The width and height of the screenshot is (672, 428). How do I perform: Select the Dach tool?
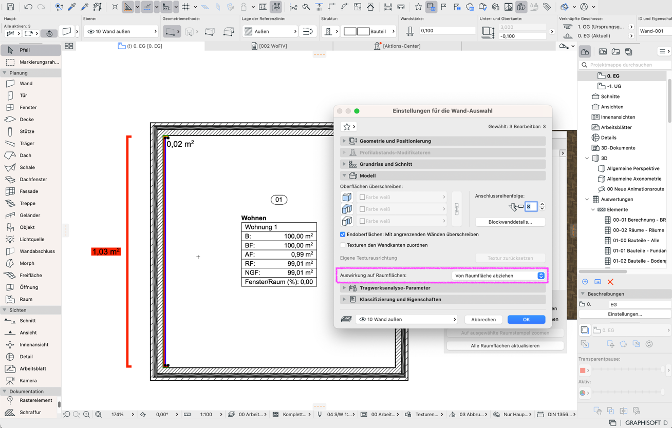point(31,155)
